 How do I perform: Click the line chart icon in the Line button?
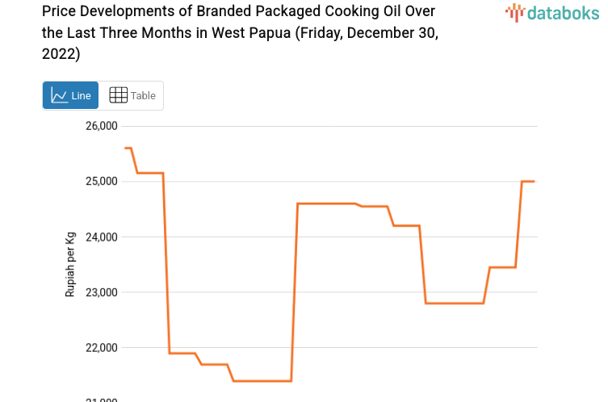[x=59, y=95]
